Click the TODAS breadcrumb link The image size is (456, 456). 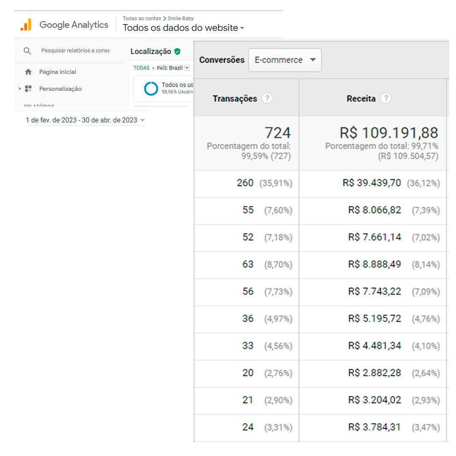pos(141,68)
